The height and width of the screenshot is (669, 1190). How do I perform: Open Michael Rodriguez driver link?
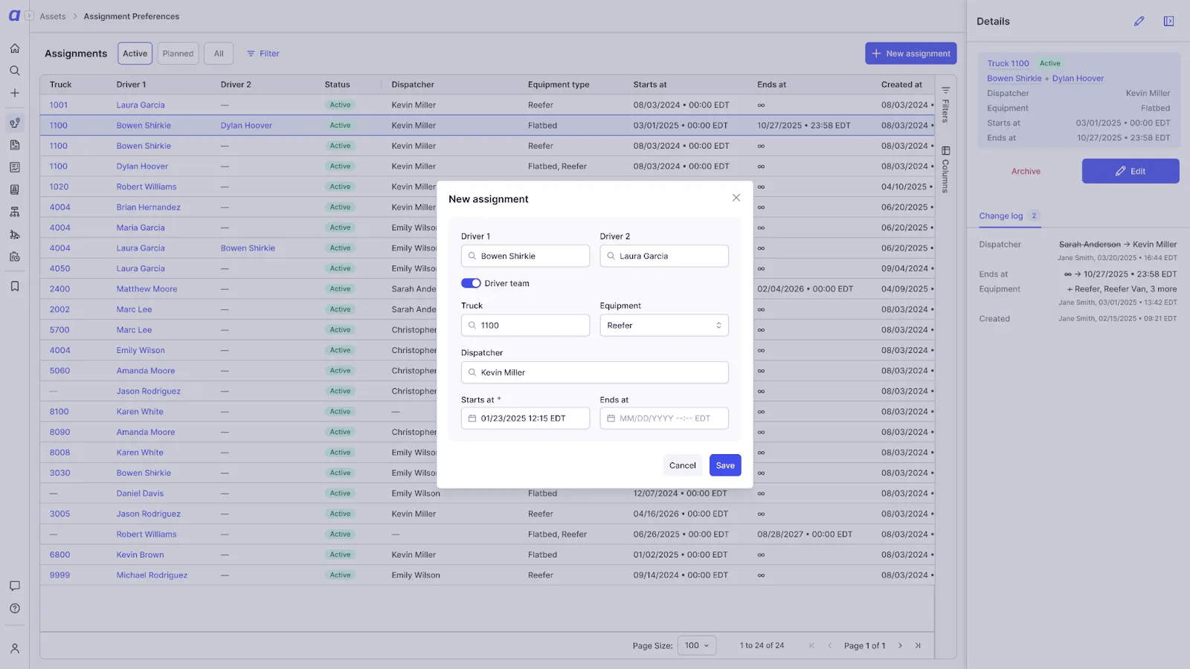(x=152, y=575)
